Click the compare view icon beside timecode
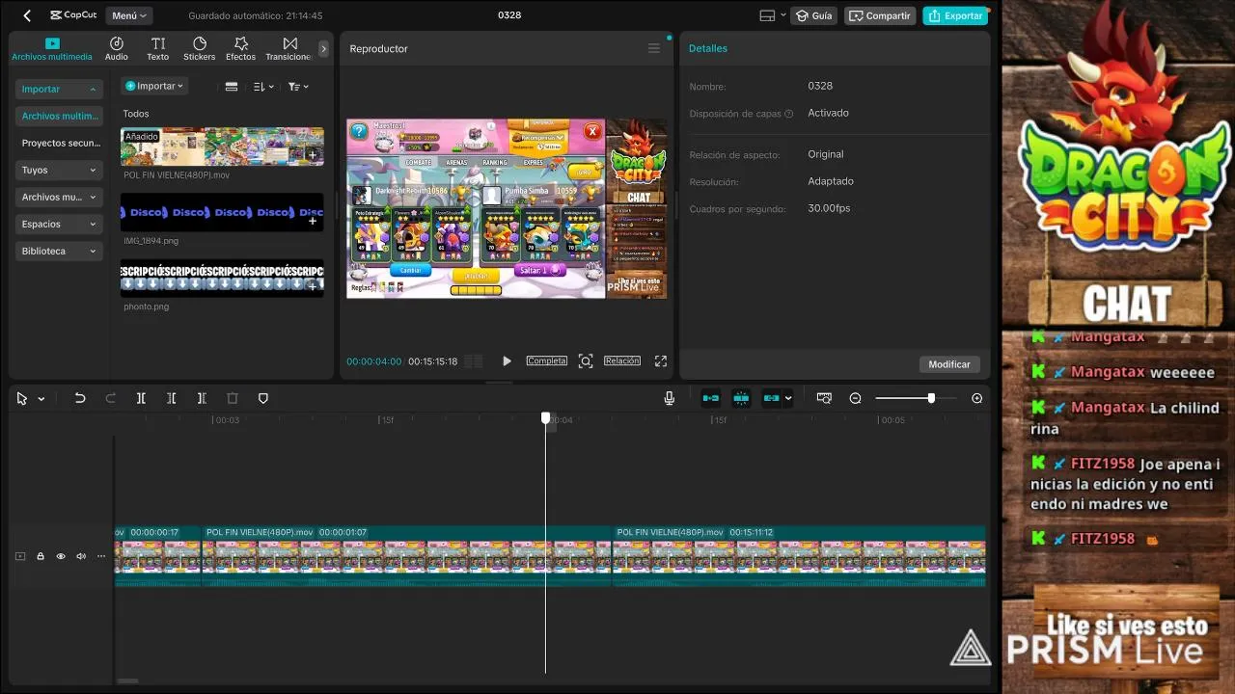This screenshot has width=1235, height=694. [x=474, y=360]
